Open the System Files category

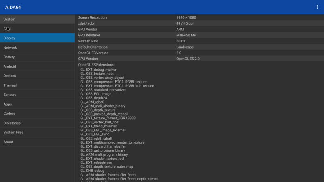coord(37,133)
